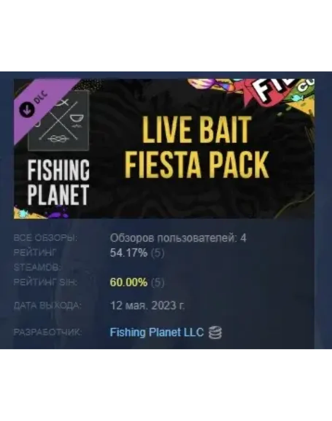This screenshot has width=332, height=421.
Task: Click the Fishing Planet logo text
Action: [x=58, y=182]
